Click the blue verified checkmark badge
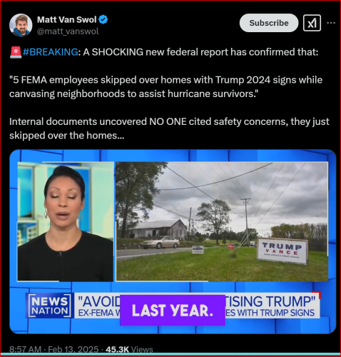 tap(103, 19)
